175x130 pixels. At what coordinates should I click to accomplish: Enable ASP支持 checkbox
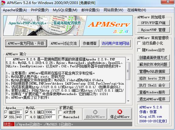coord(60,112)
